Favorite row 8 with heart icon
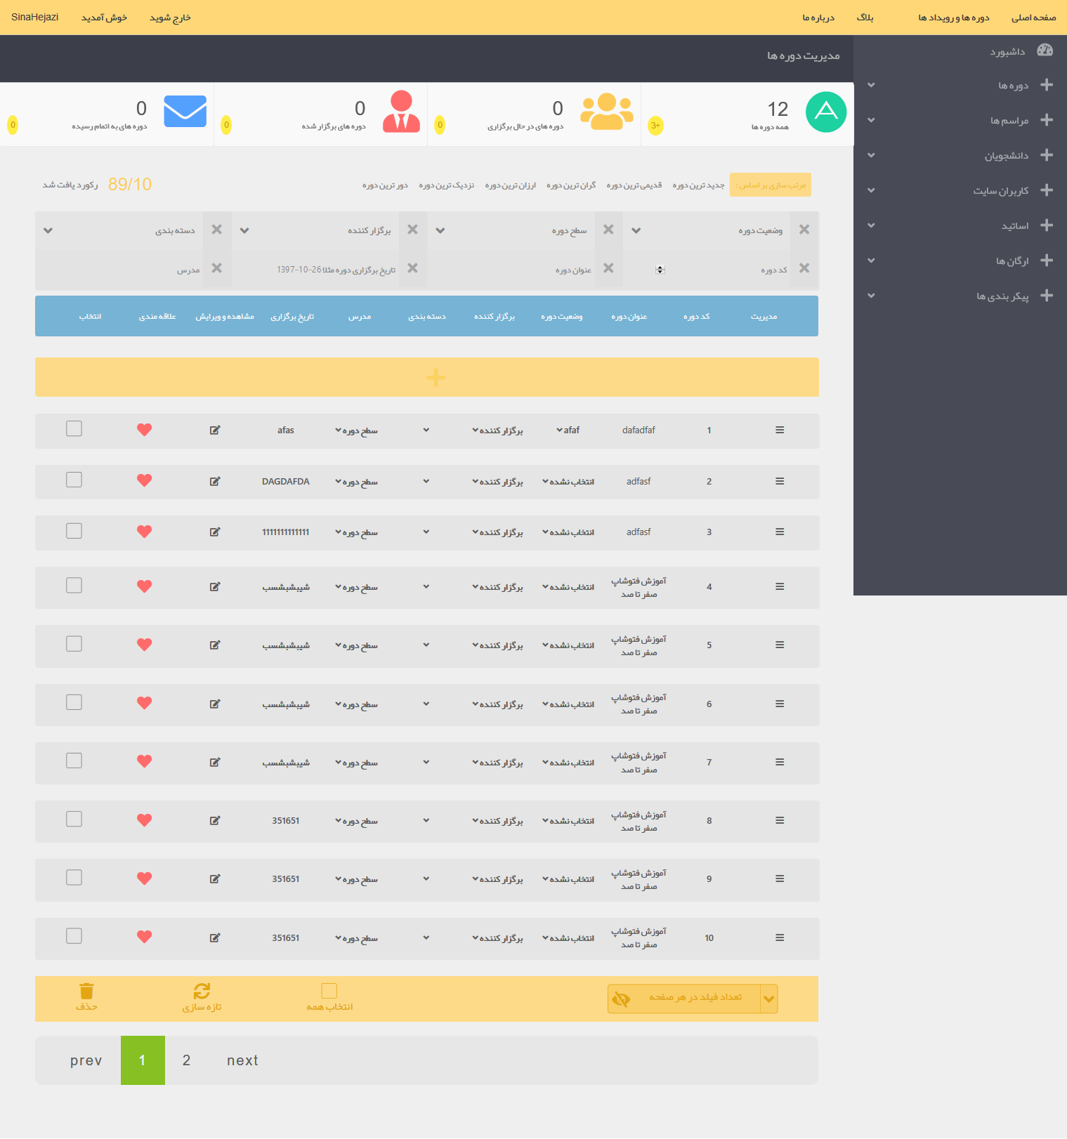 145,819
